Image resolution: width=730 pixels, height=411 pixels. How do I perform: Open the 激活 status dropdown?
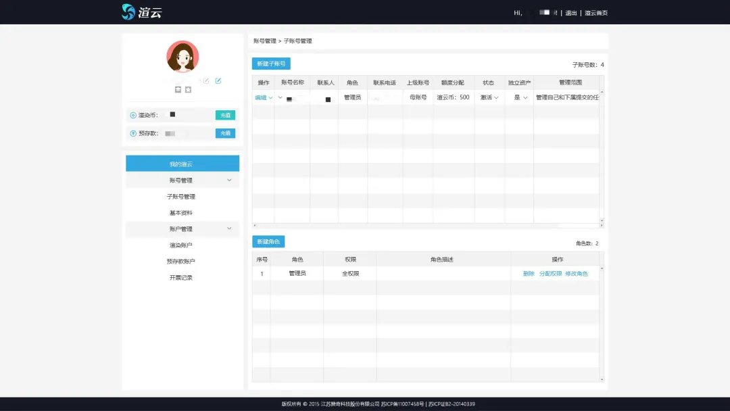[x=489, y=98]
